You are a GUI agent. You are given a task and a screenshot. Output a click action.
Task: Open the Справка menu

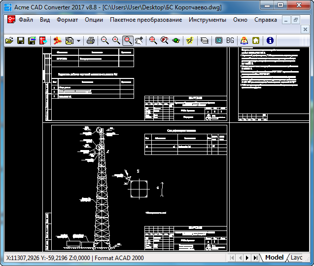[265, 20]
